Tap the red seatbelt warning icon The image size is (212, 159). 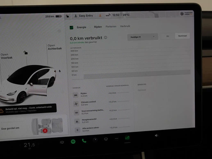pyautogui.click(x=45, y=131)
